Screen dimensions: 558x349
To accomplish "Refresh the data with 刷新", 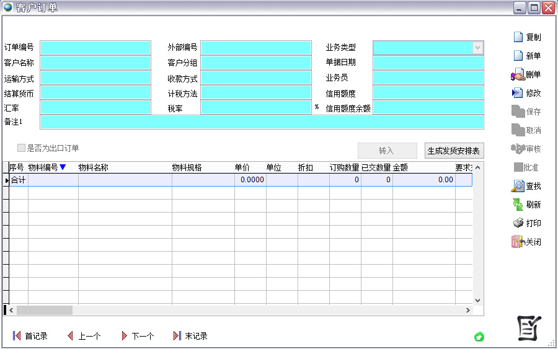I will point(518,205).
